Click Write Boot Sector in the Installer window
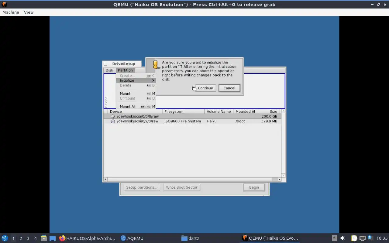Viewport: 389px width, 243px height. [x=182, y=187]
